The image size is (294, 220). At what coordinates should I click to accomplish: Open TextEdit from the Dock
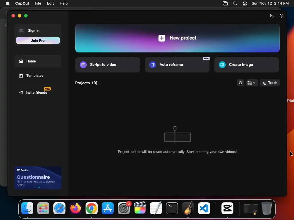(x=156, y=208)
